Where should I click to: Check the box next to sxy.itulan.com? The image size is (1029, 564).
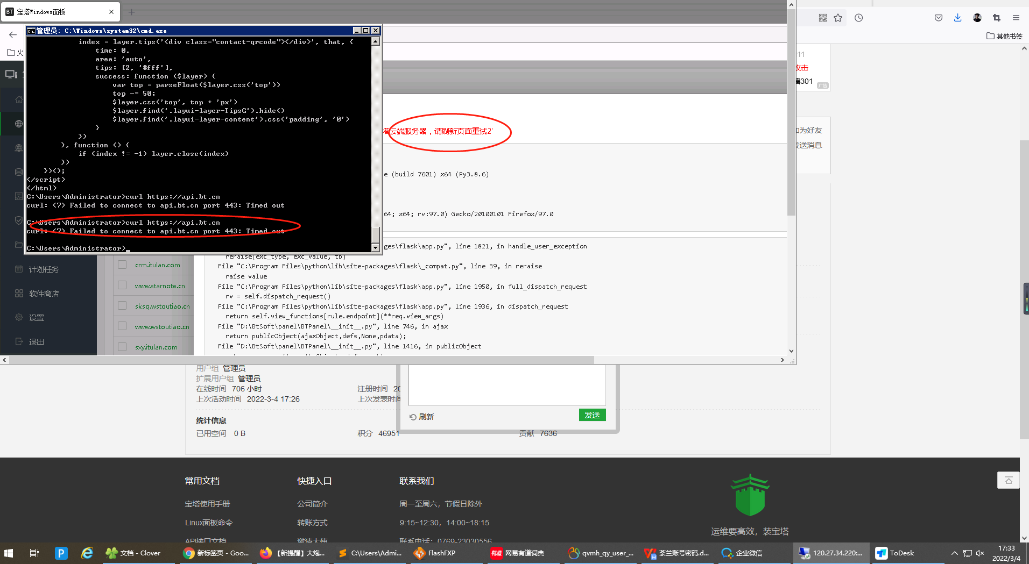point(122,347)
